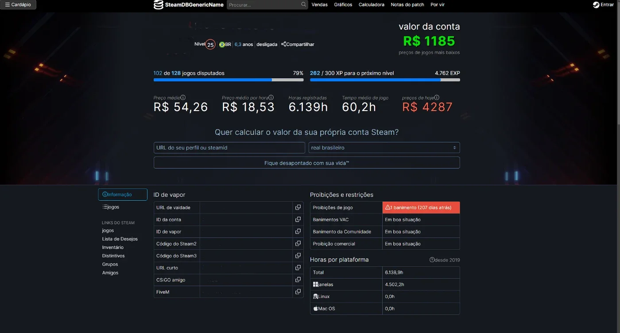Focus the Procurar search field

coord(267,5)
